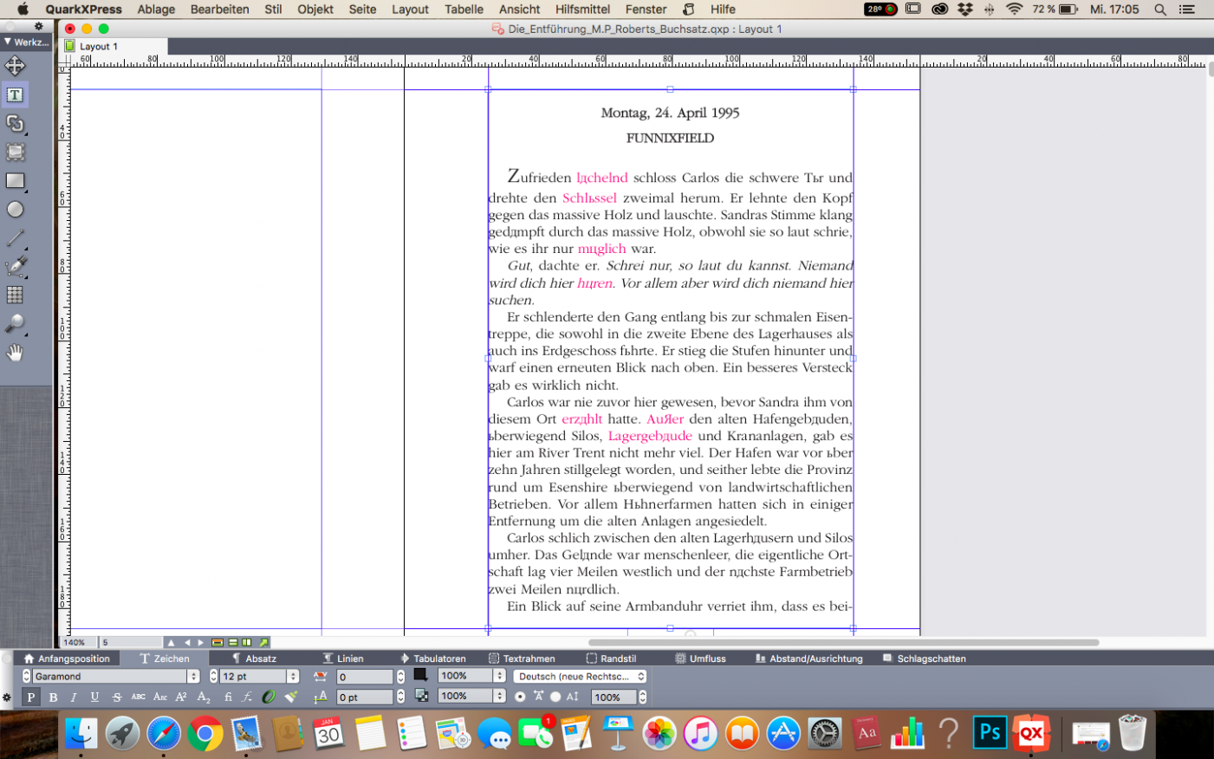Switch to the Absatz tab
Image resolution: width=1214 pixels, height=759 pixels.
click(x=254, y=658)
